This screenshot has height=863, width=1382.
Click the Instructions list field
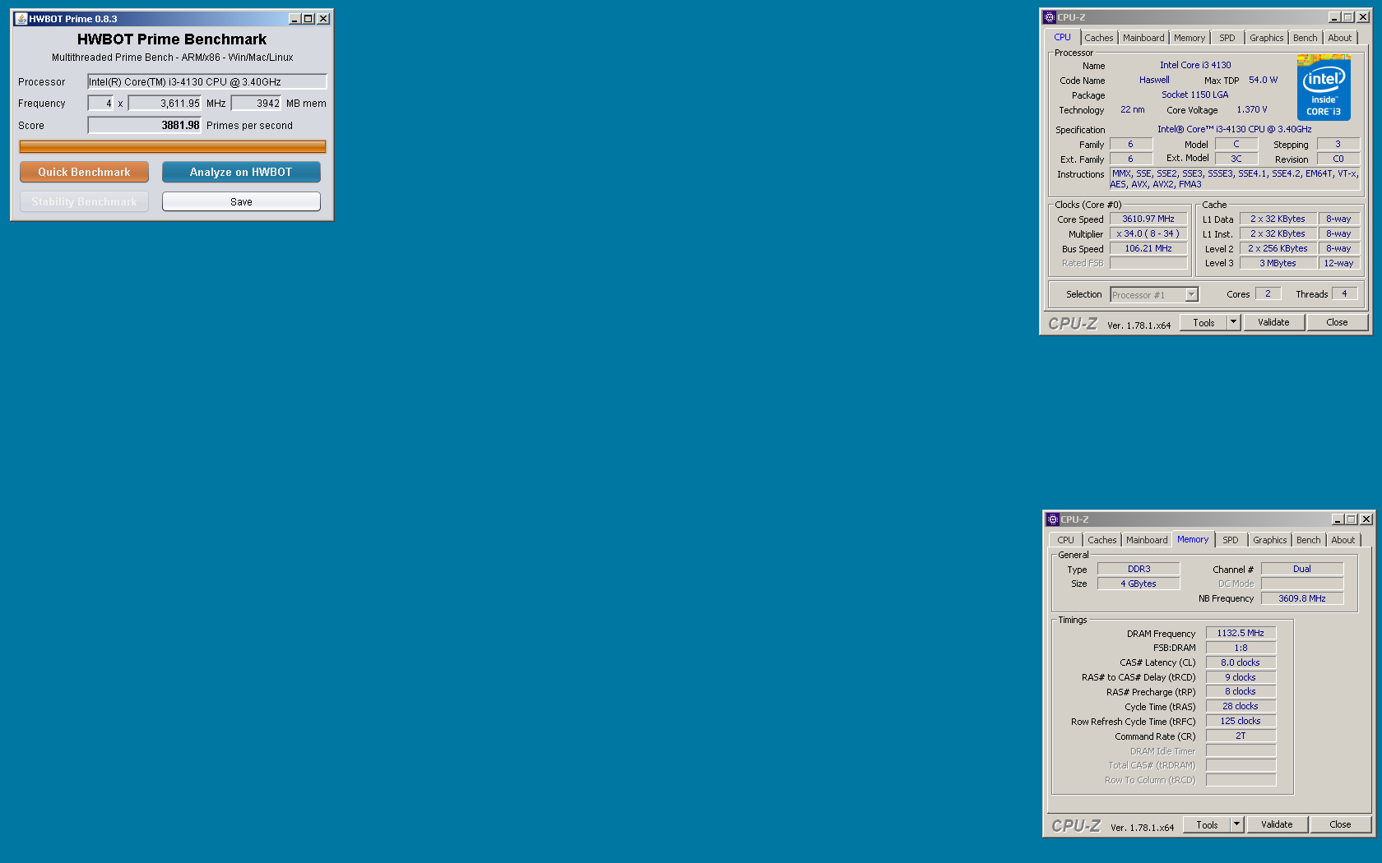point(1235,178)
